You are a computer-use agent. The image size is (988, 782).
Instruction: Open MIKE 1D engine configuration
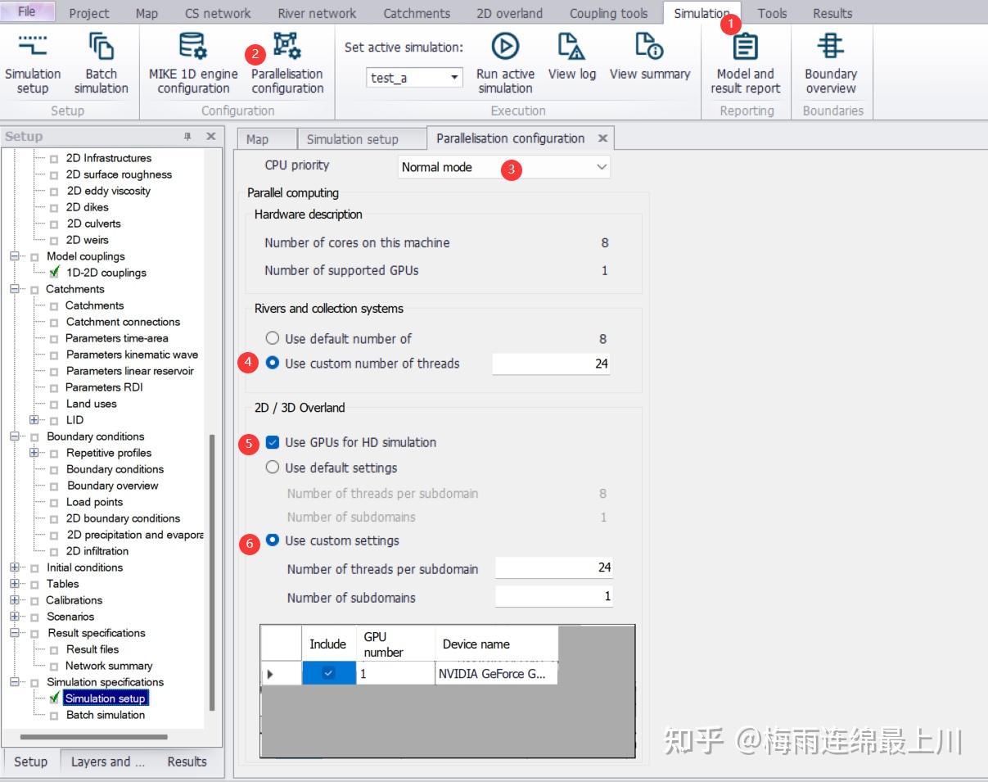point(193,64)
